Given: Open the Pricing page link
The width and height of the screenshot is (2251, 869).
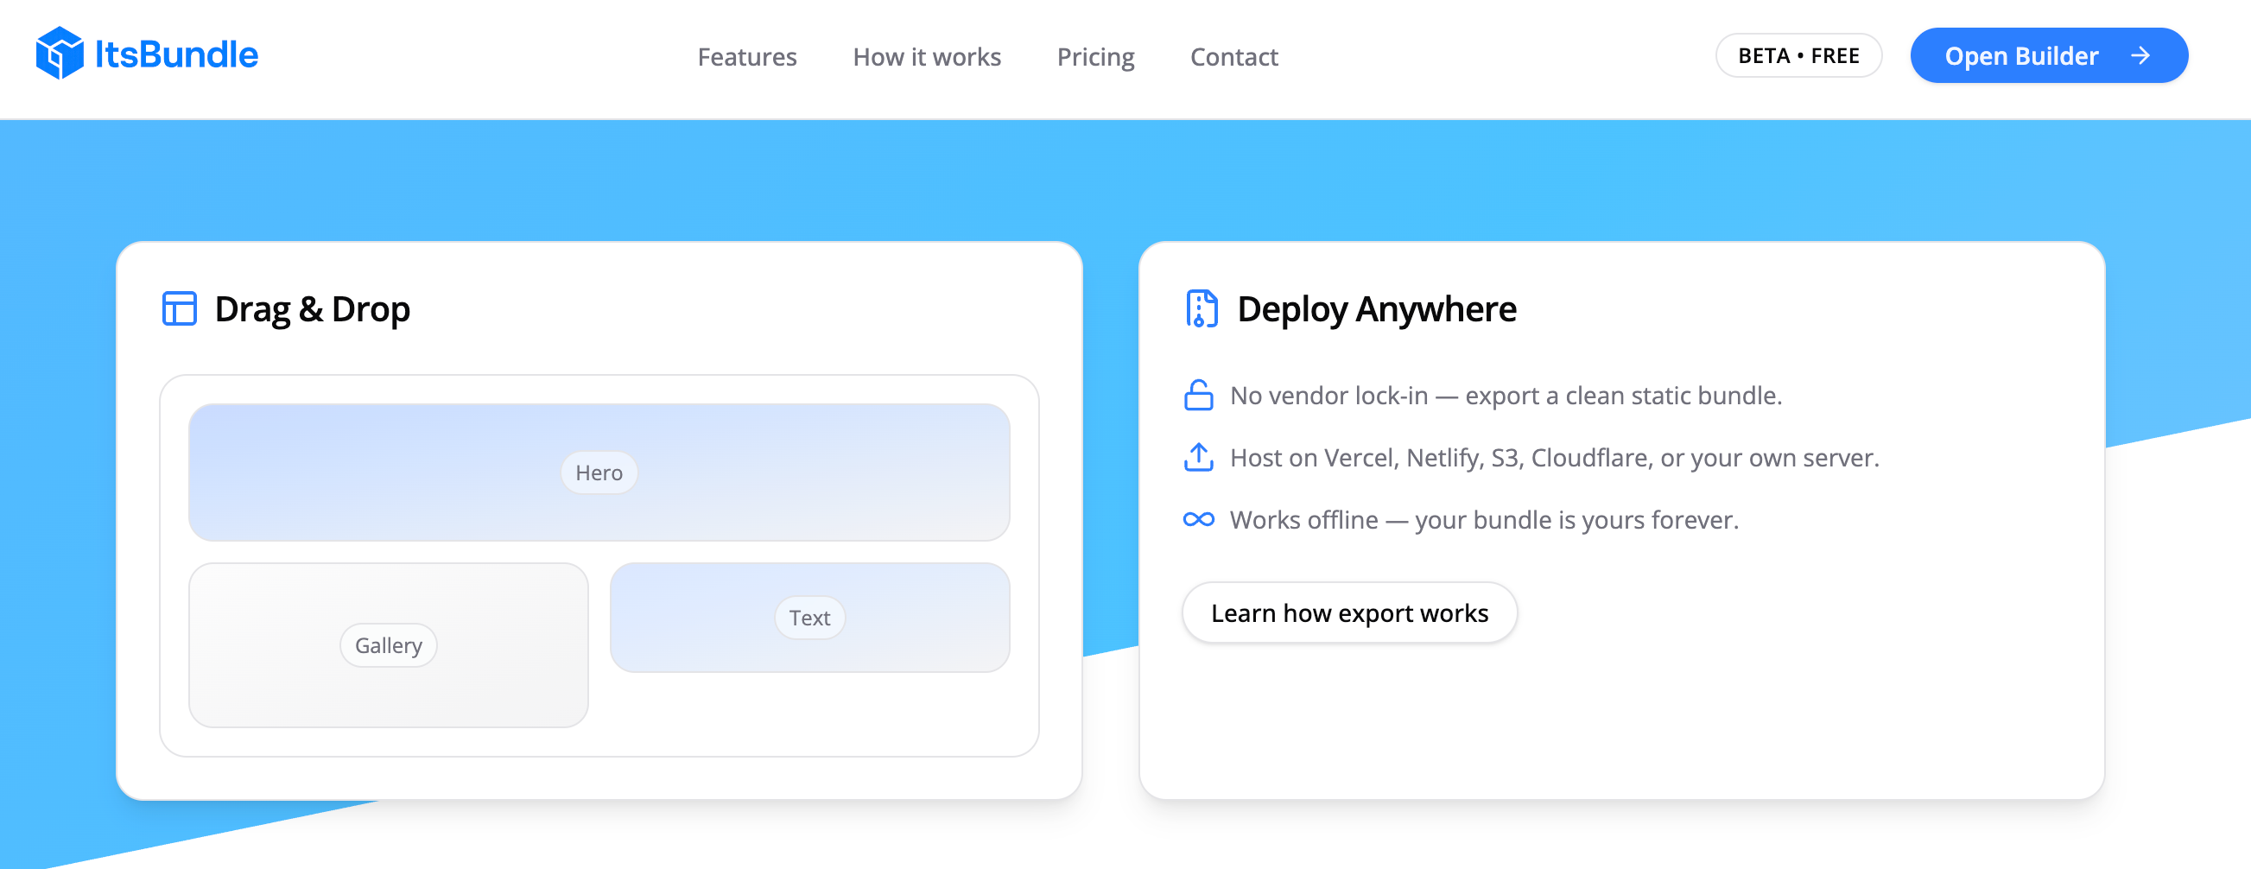Looking at the screenshot, I should pos(1095,57).
